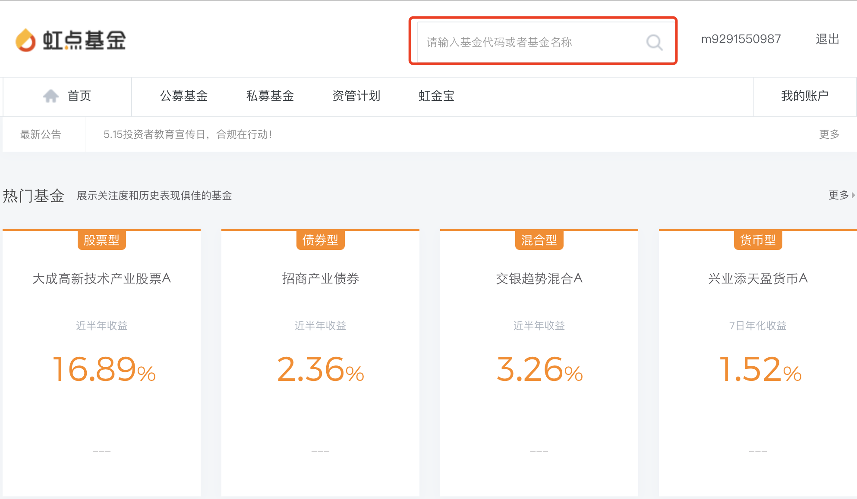
Task: Click the 虹点基金 flame logo
Action: [x=25, y=40]
